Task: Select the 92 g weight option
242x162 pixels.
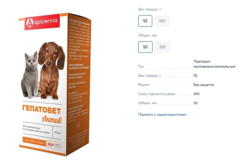Action: [x=145, y=21]
